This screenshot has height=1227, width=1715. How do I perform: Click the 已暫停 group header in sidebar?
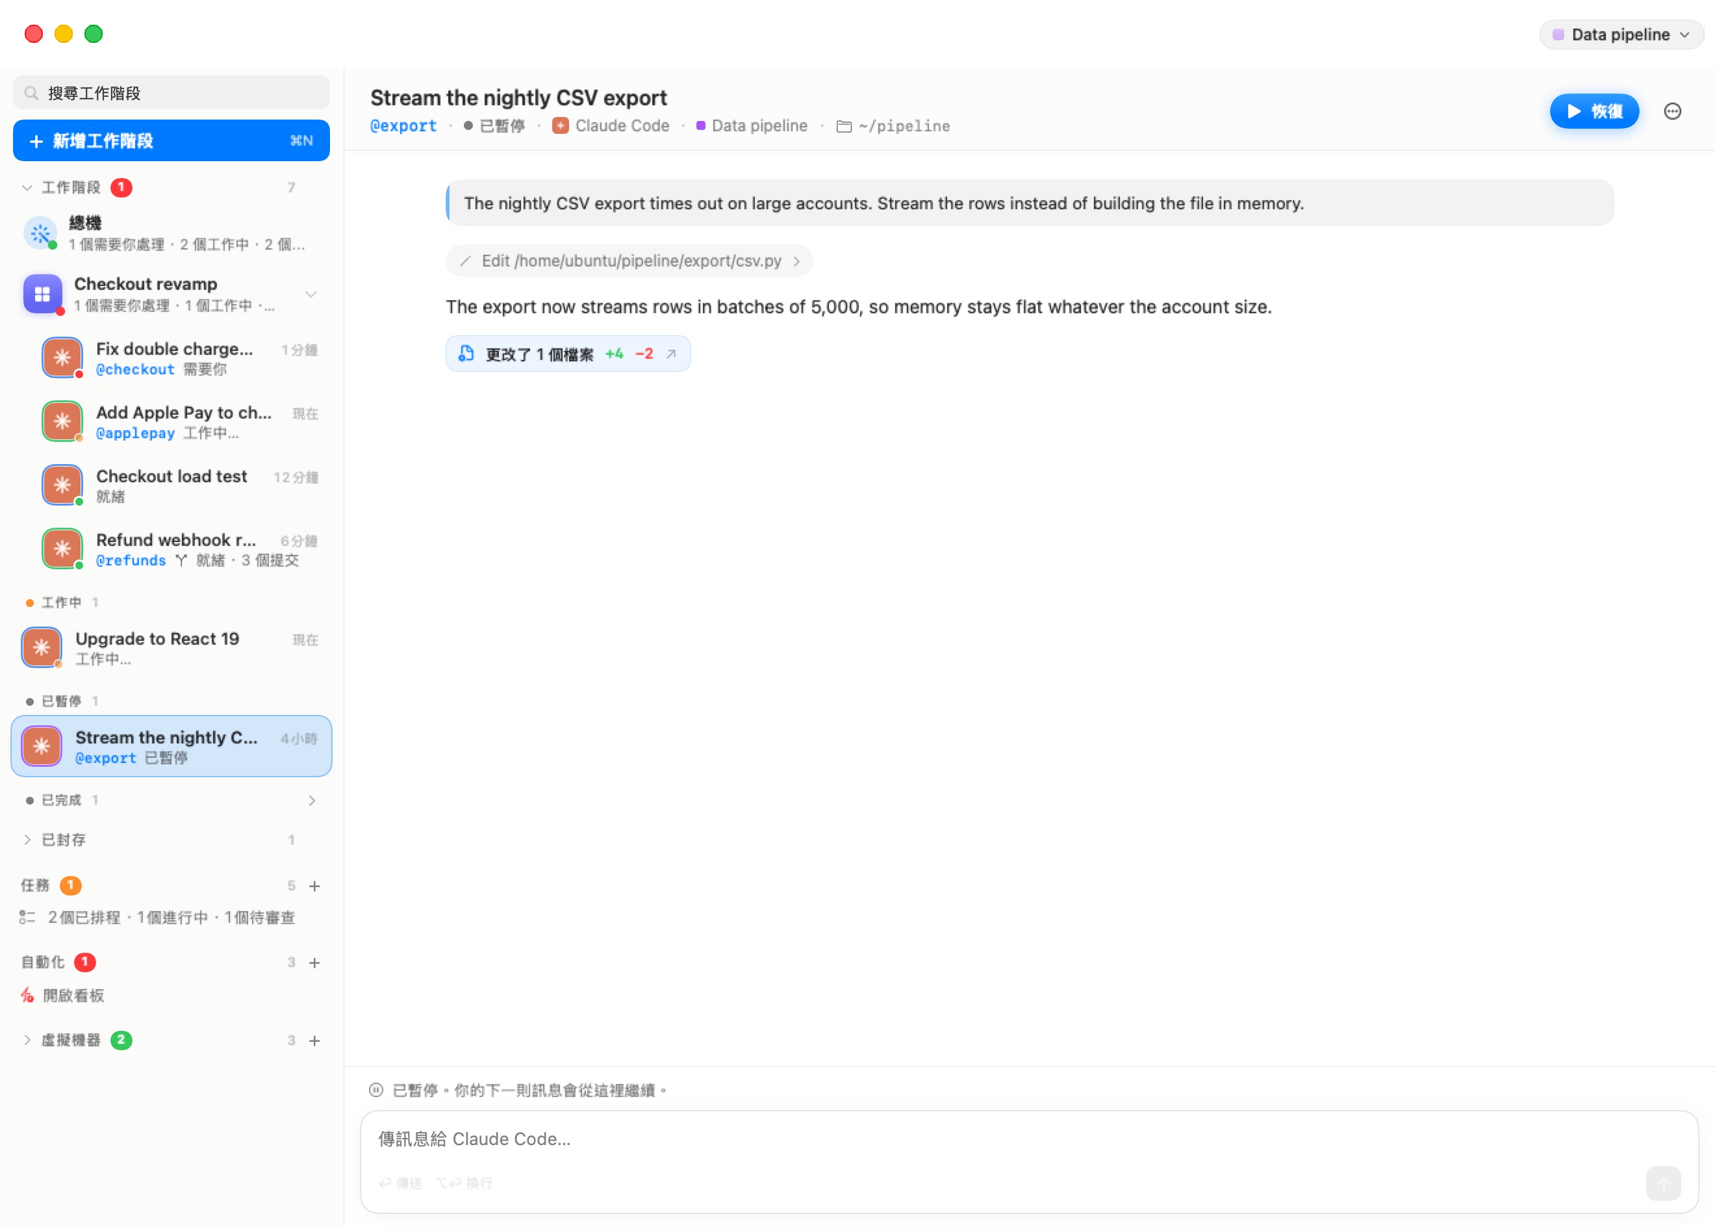pyautogui.click(x=61, y=701)
